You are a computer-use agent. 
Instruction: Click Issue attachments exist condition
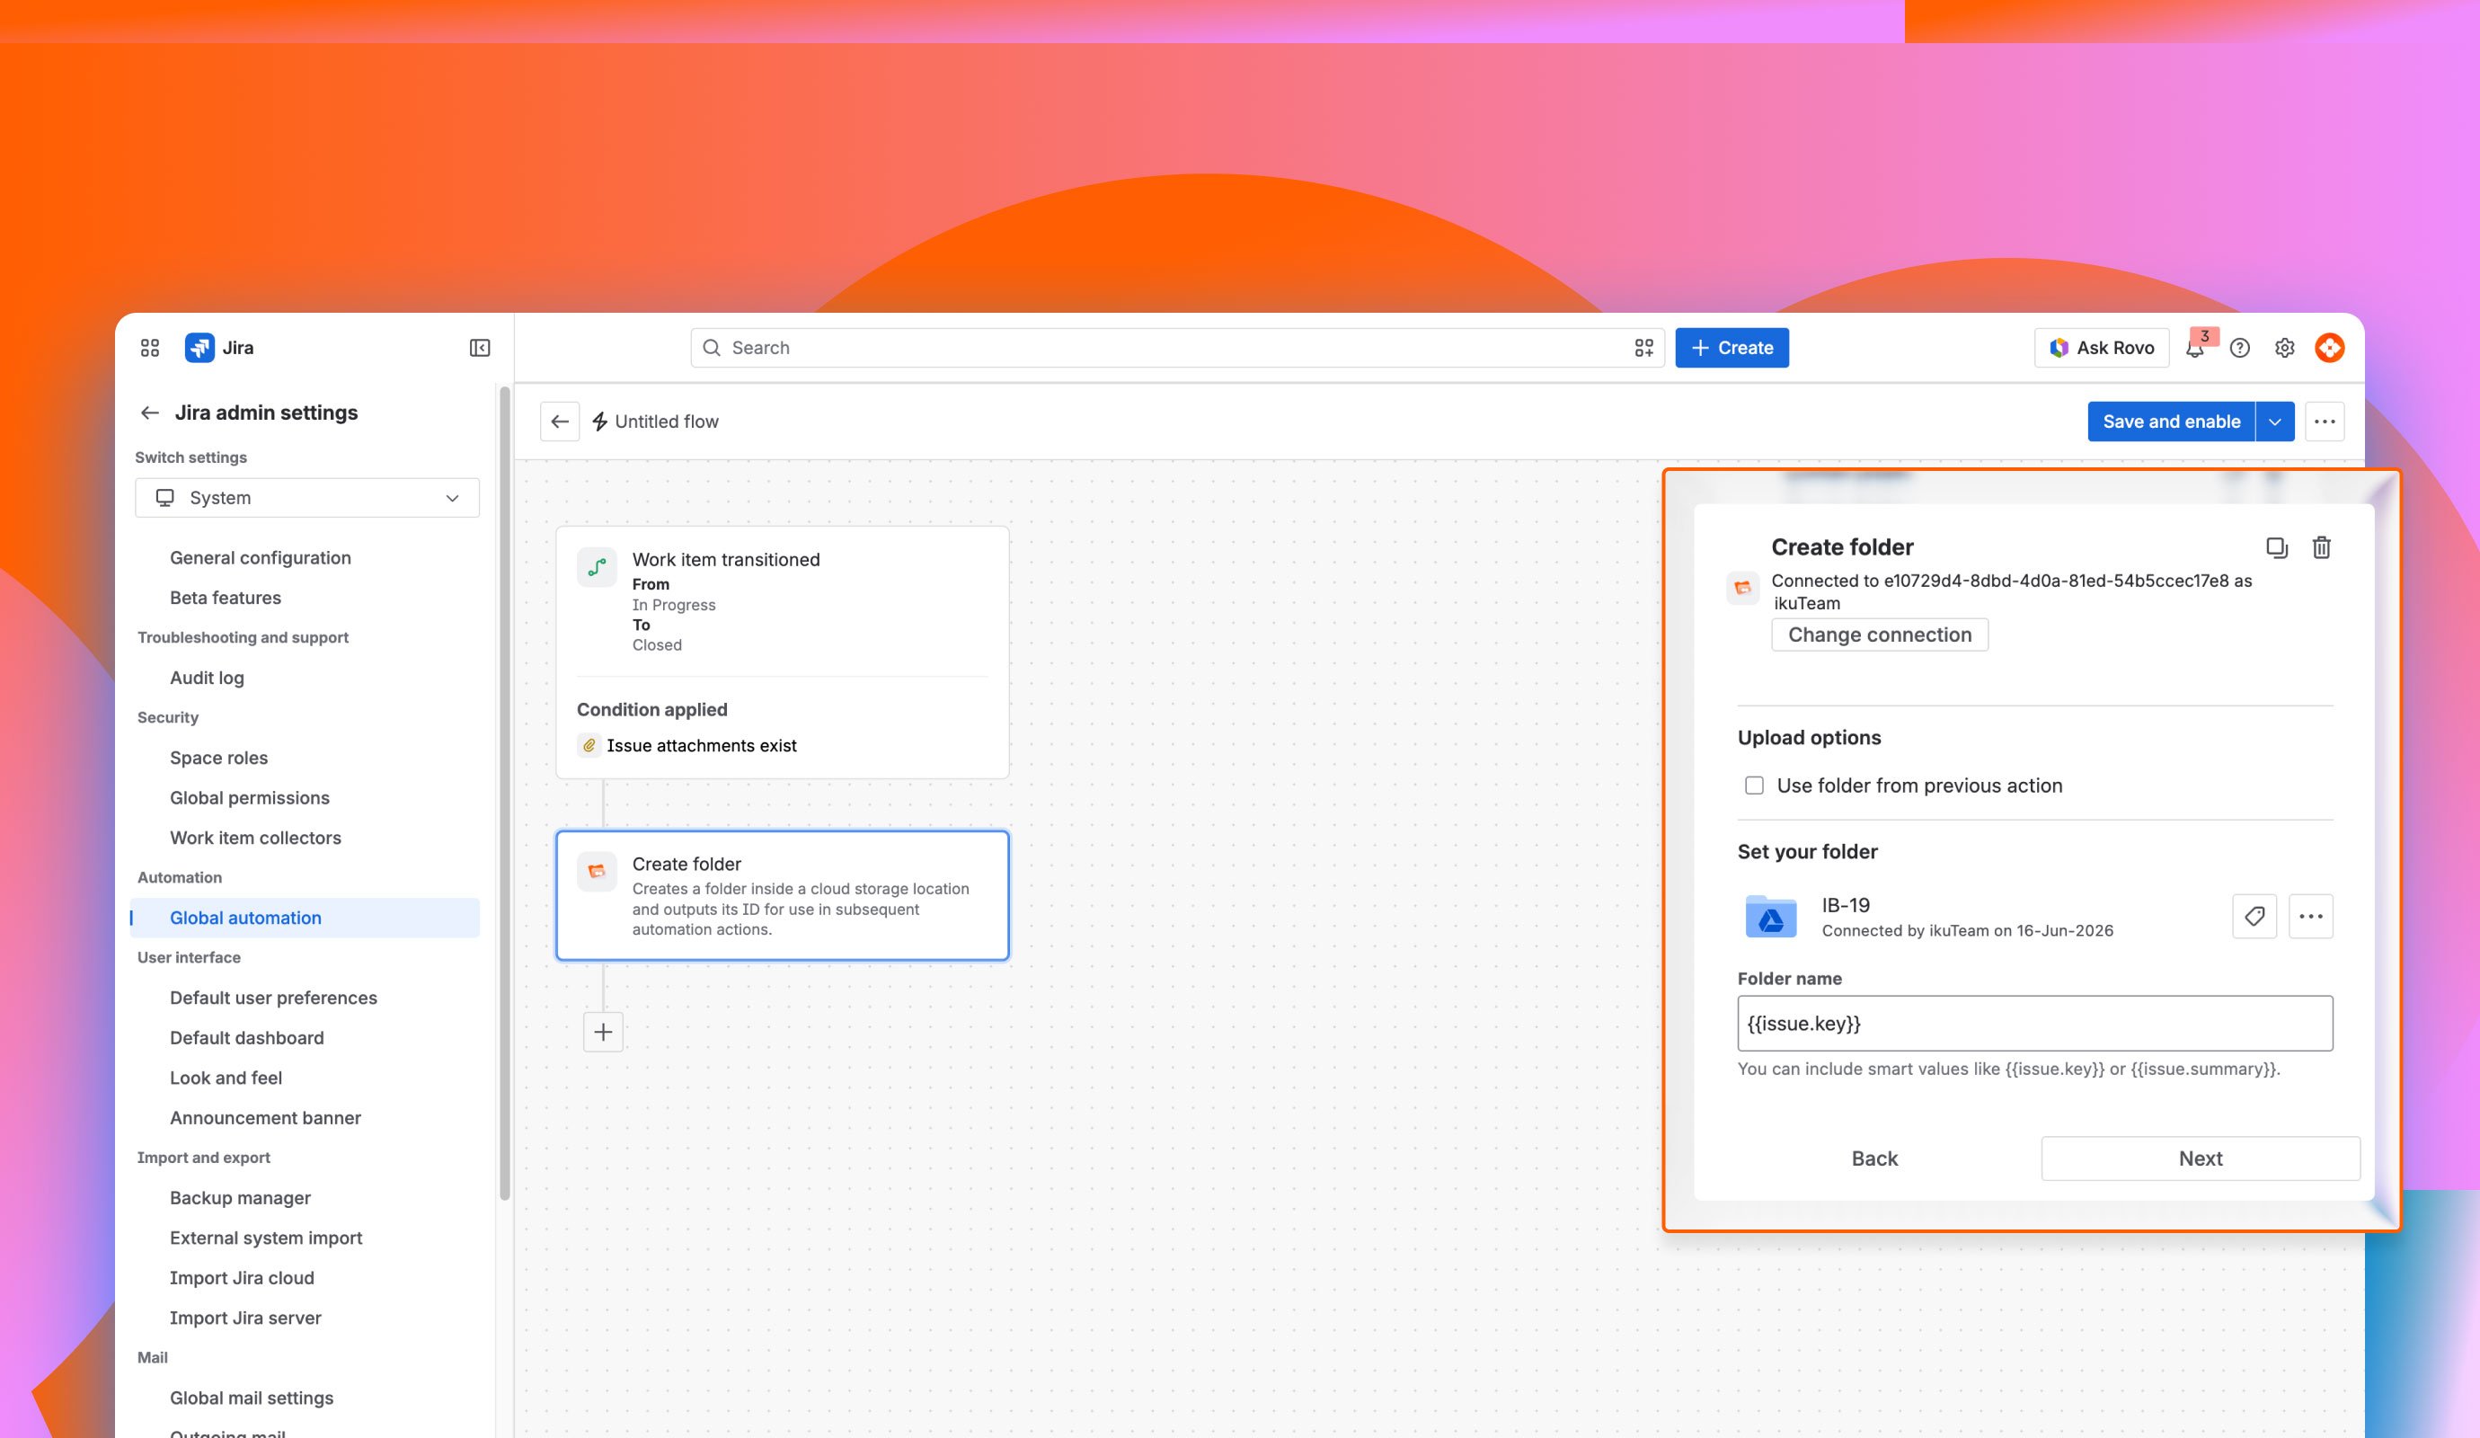click(x=702, y=745)
